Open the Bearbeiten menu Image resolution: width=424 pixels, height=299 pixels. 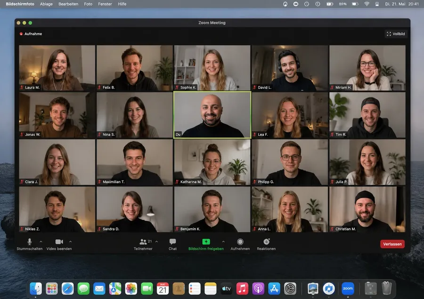(x=68, y=4)
